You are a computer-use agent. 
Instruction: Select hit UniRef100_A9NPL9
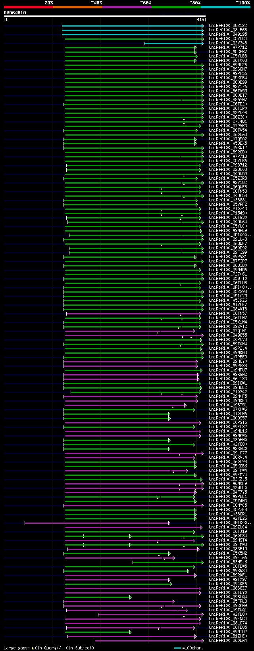[228, 231]
